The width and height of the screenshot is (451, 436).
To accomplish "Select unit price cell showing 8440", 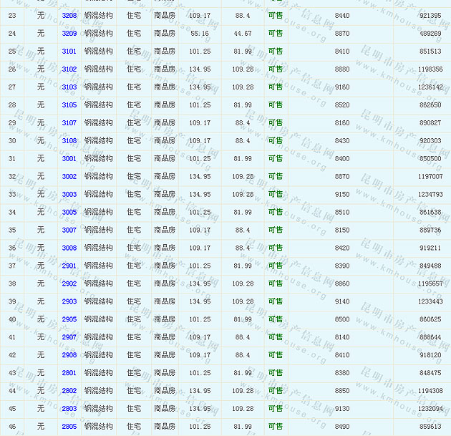I will tap(342, 16).
